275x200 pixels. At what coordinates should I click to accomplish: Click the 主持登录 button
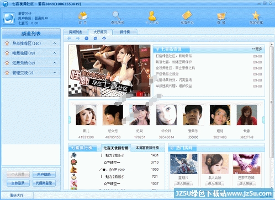tap(18, 183)
